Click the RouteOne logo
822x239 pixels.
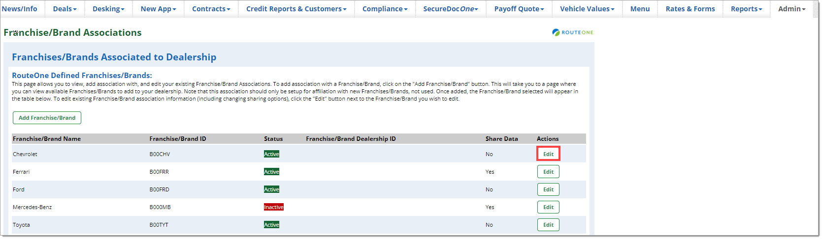(x=573, y=32)
